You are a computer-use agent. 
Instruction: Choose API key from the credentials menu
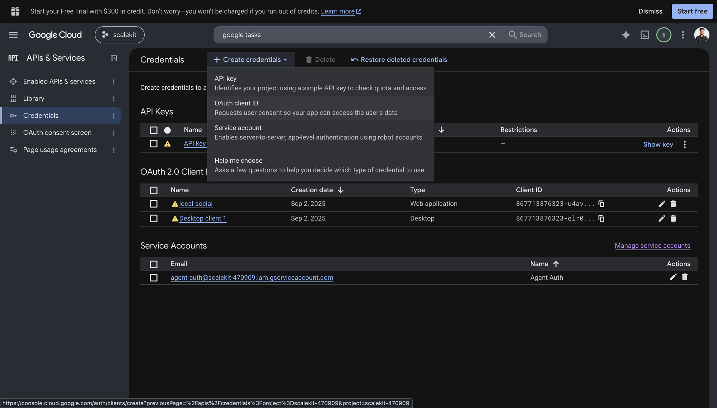click(x=320, y=83)
